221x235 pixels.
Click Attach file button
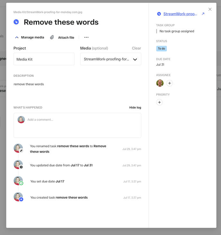point(66,38)
